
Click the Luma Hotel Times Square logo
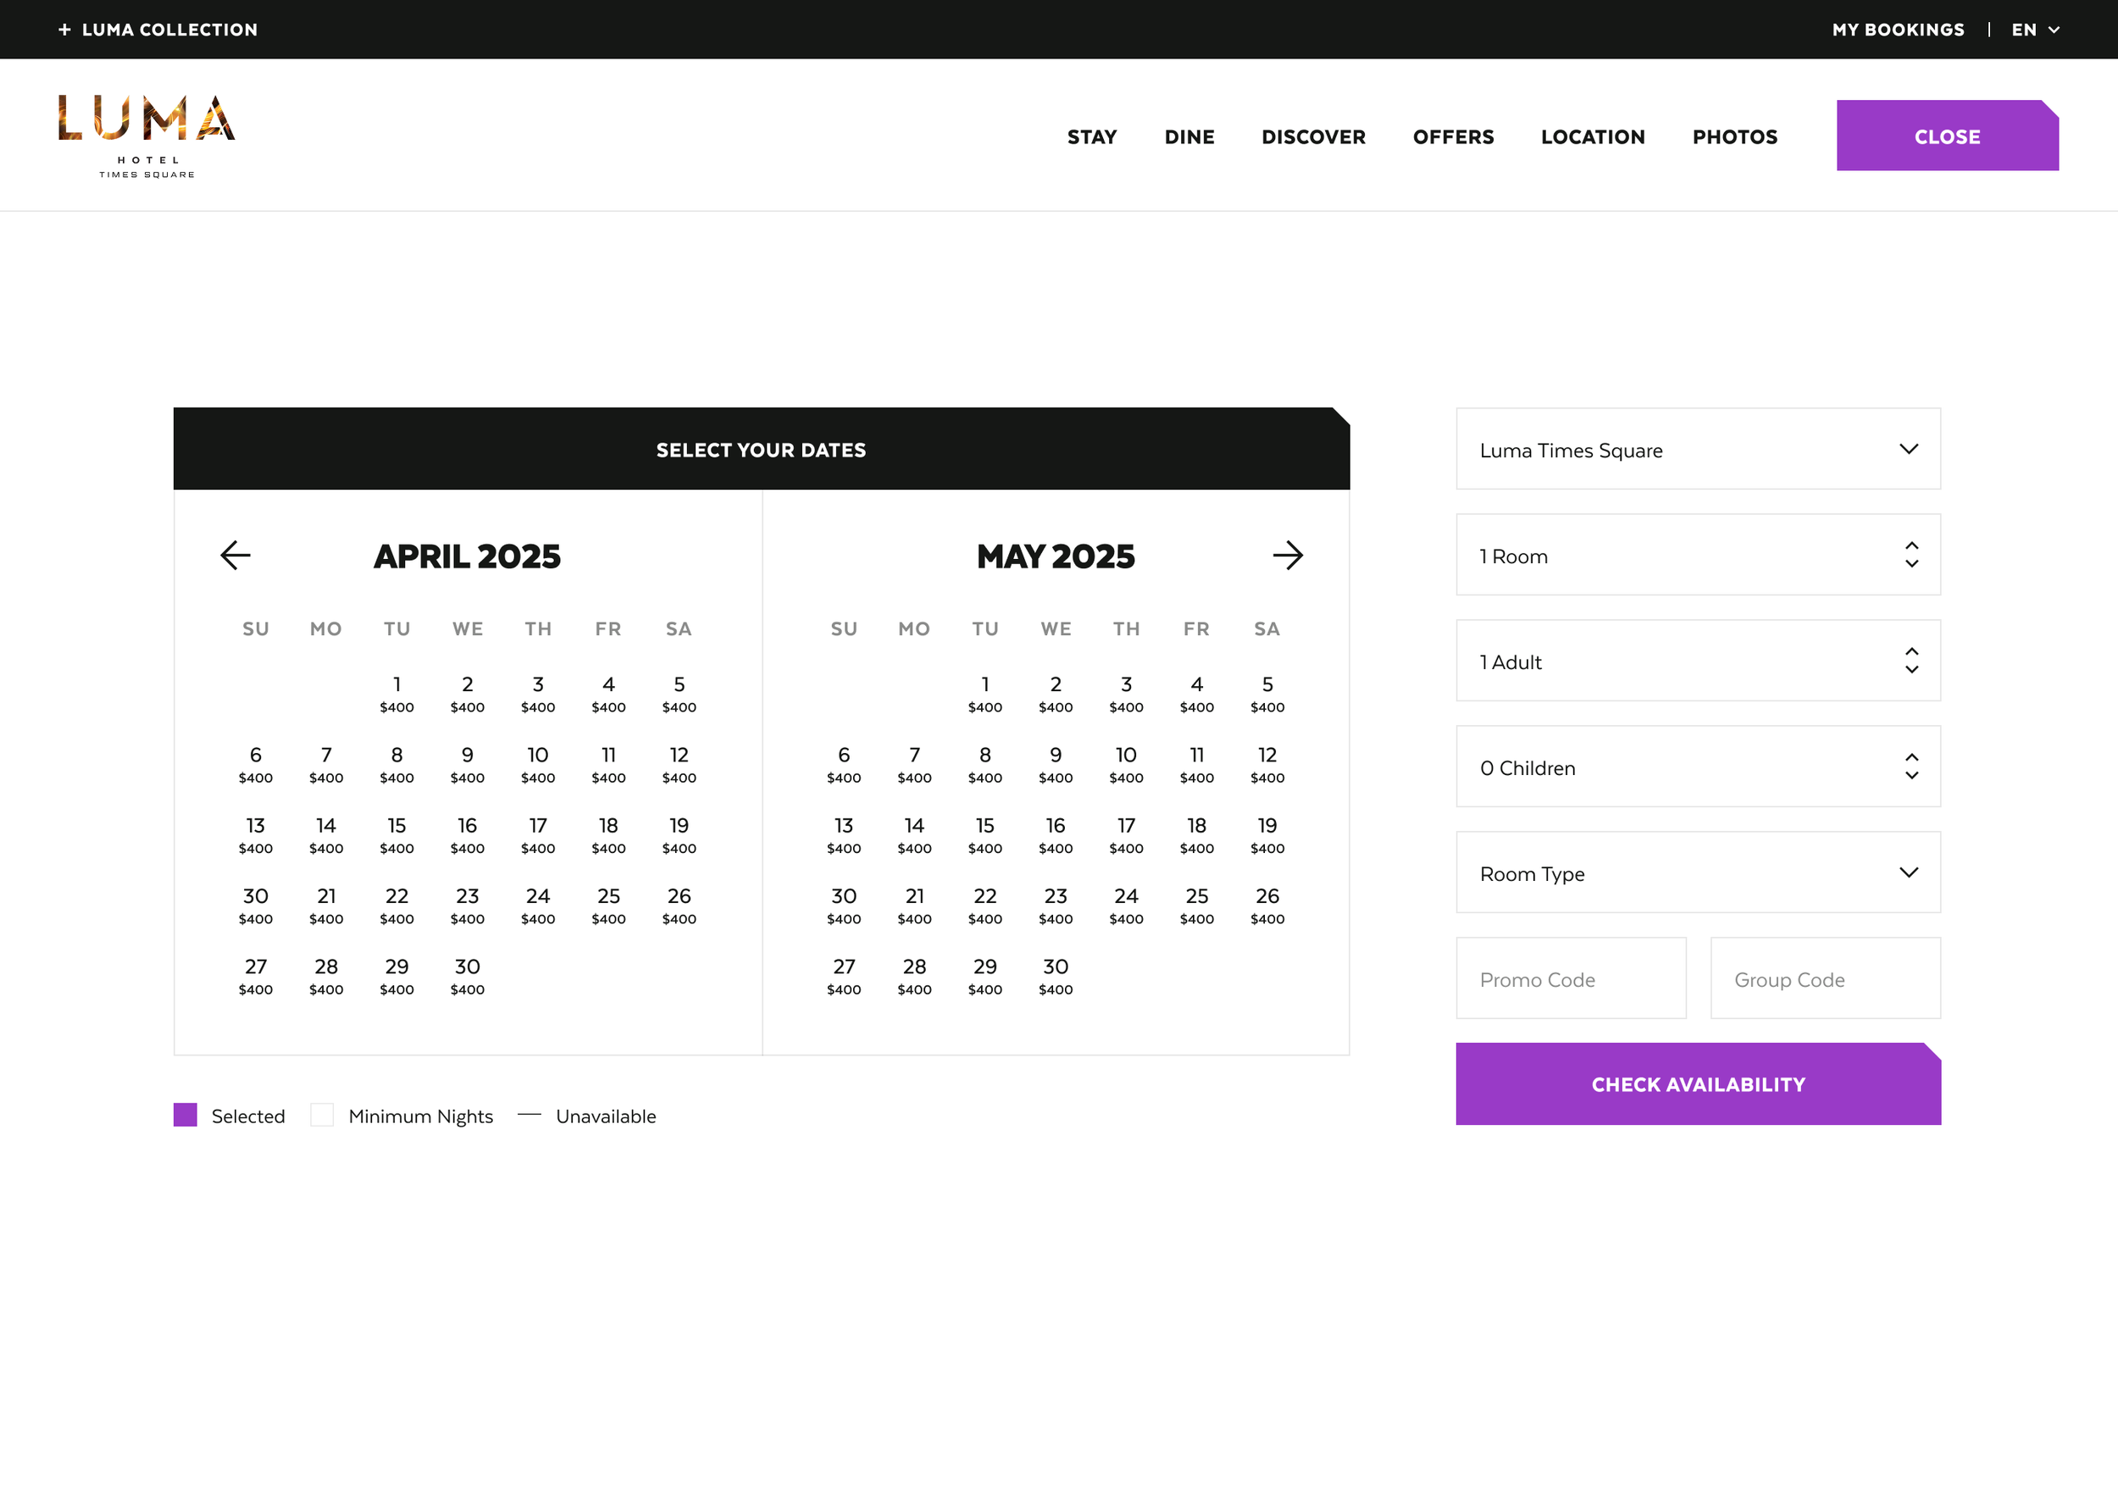click(x=147, y=136)
